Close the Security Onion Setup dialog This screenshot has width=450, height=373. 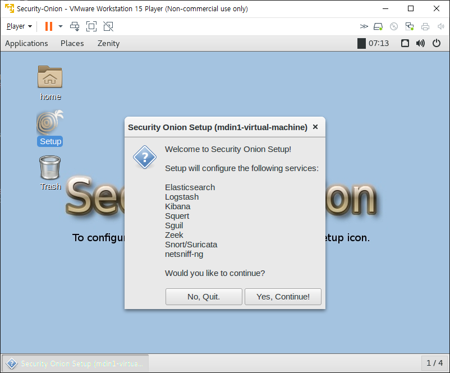315,127
